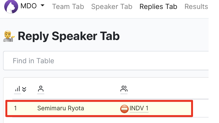Click the Tabbycat cat logo
The image size is (219, 123).
(11, 7)
